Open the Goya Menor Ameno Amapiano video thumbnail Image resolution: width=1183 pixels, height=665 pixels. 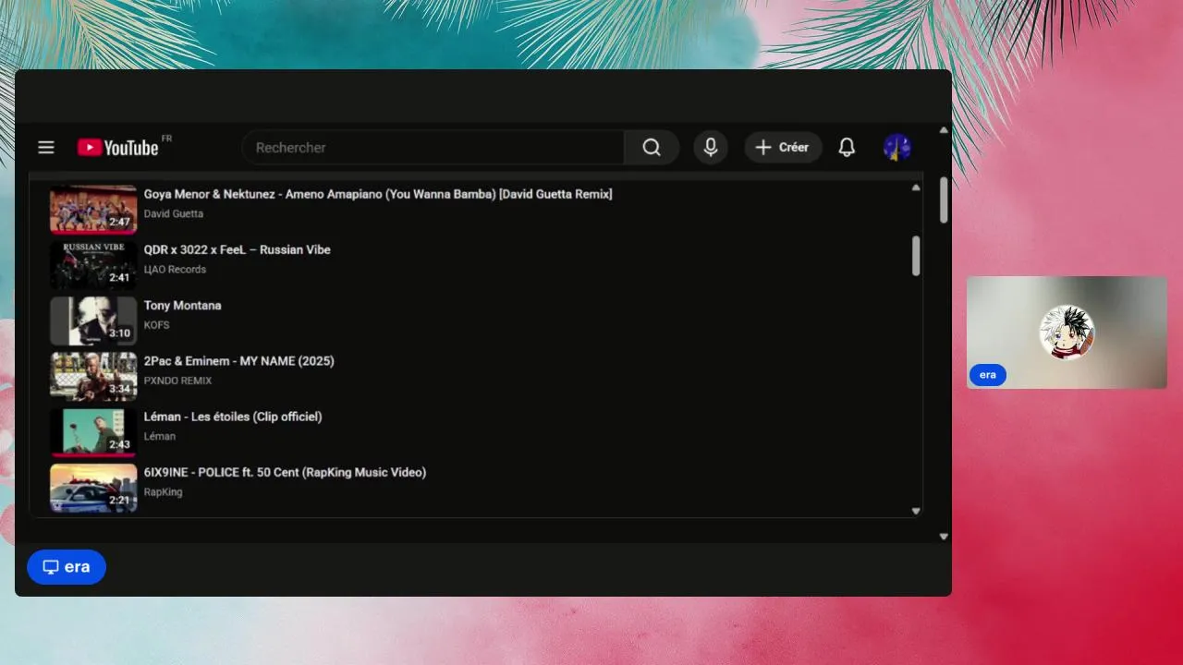93,210
